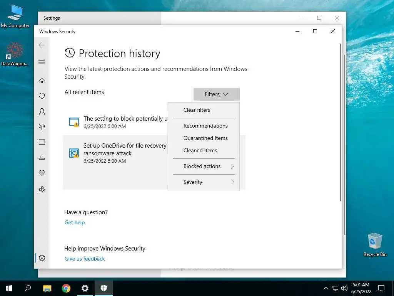Open Device performance & health heart icon
This screenshot has height=296, width=394.
pos(42,173)
